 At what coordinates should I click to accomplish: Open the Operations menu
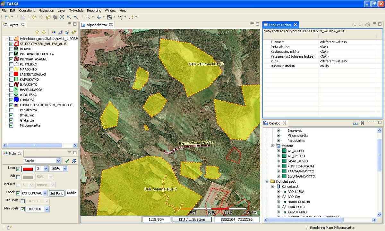(x=27, y=11)
